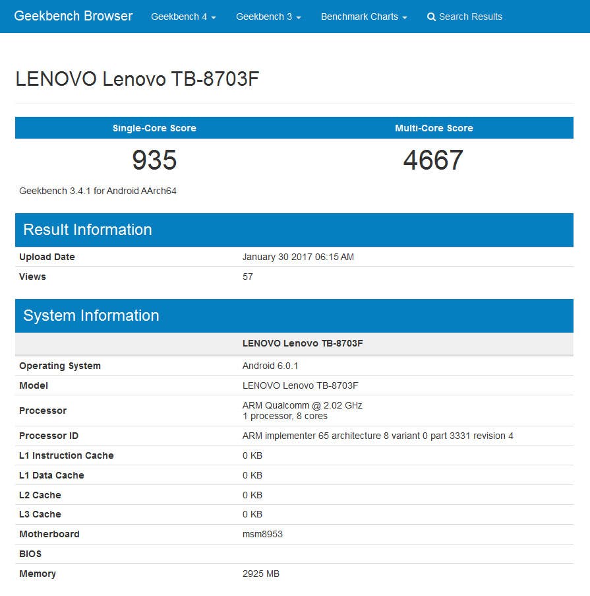This screenshot has width=590, height=596.
Task: Open the Search Results link text
Action: coord(471,17)
